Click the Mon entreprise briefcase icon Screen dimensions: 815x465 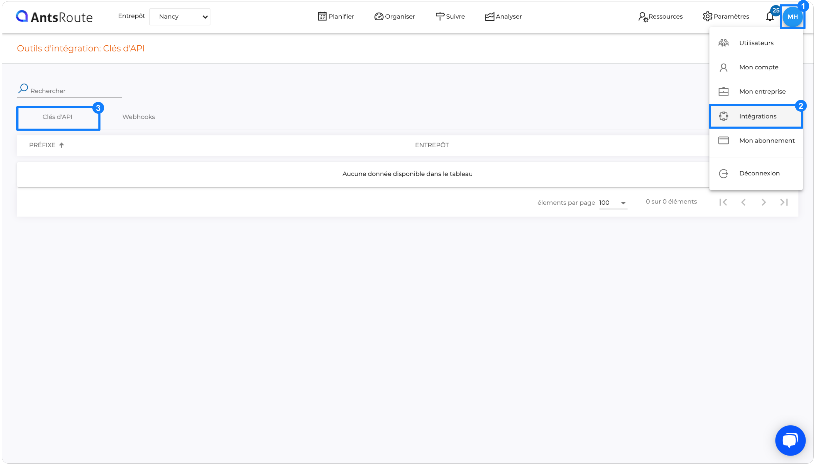click(723, 92)
